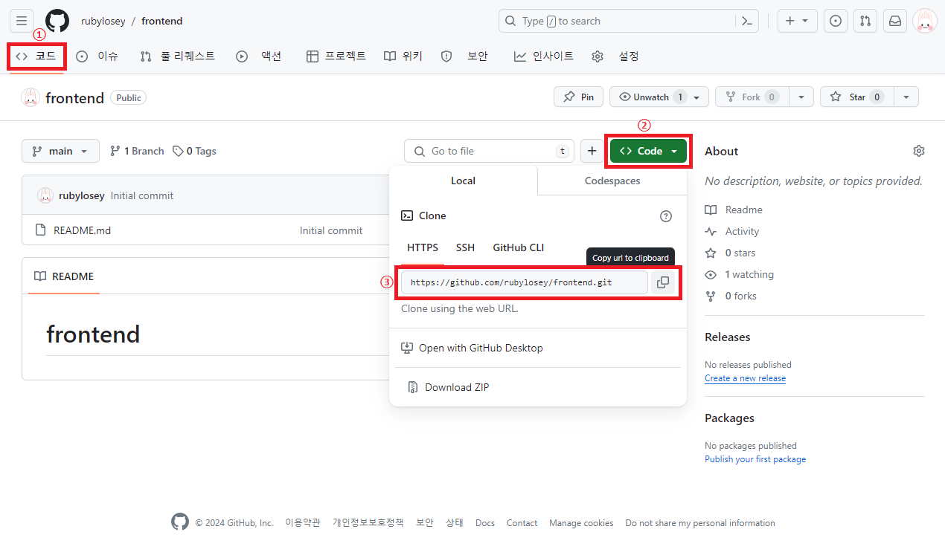Open the Activity link

732,231
